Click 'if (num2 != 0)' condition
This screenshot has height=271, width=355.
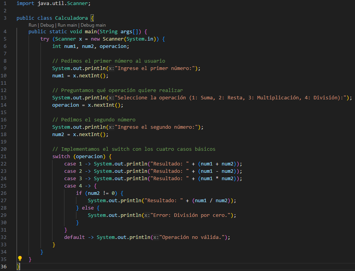pos(97,193)
